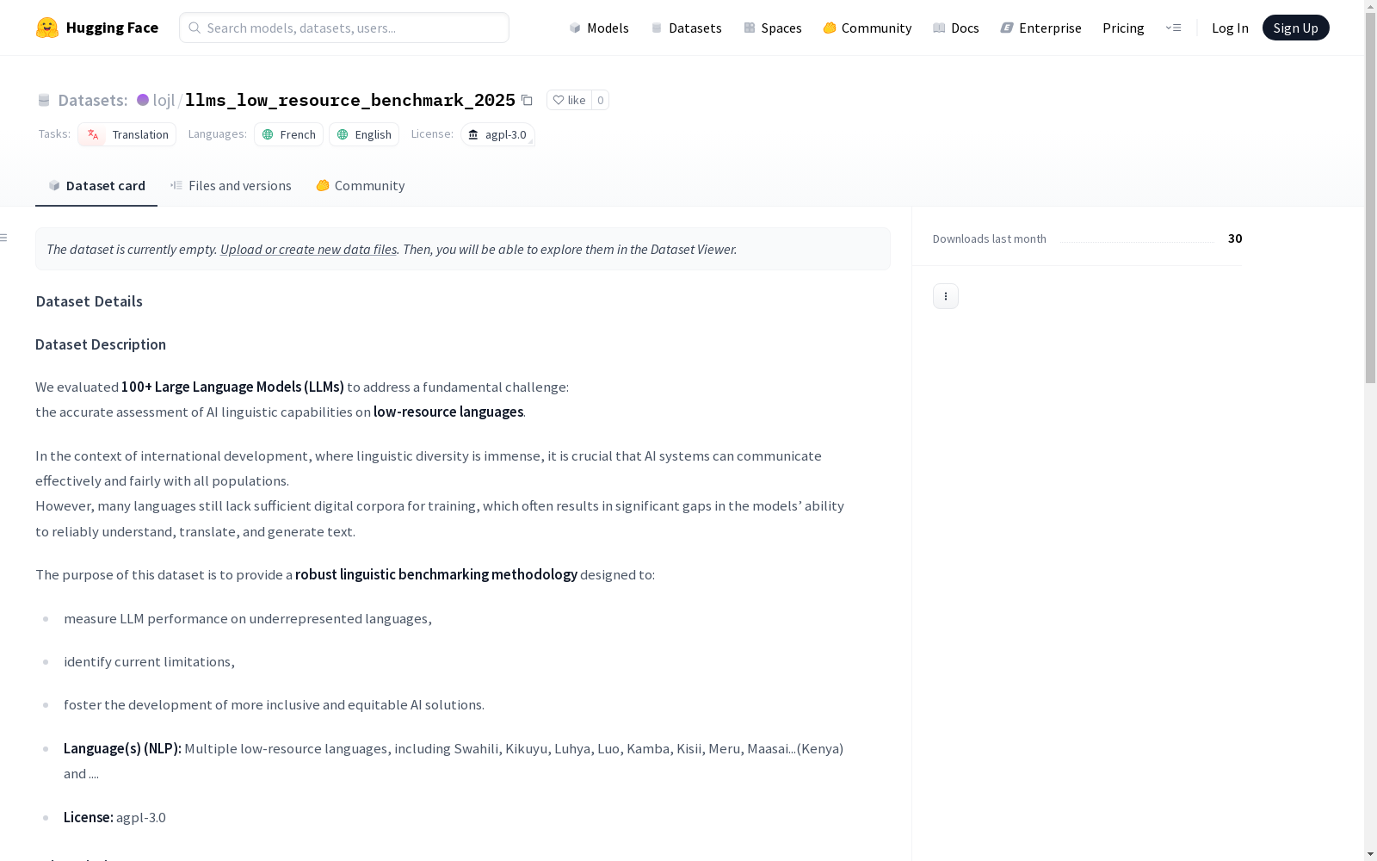Switch to the Files and versions tab
Viewport: 1377px width, 861px height.
[231, 185]
